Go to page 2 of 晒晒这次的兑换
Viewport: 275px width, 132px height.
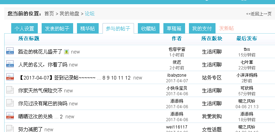pos(61,117)
